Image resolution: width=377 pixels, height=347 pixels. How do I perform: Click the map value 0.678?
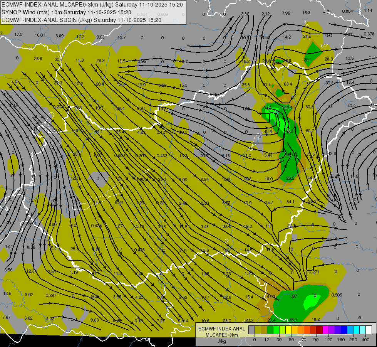pos(369,34)
